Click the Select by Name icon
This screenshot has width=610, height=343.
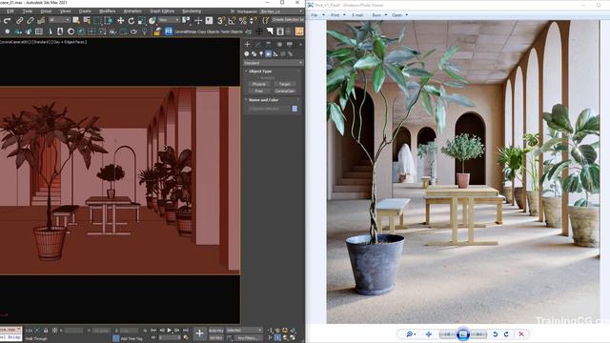pos(87,21)
